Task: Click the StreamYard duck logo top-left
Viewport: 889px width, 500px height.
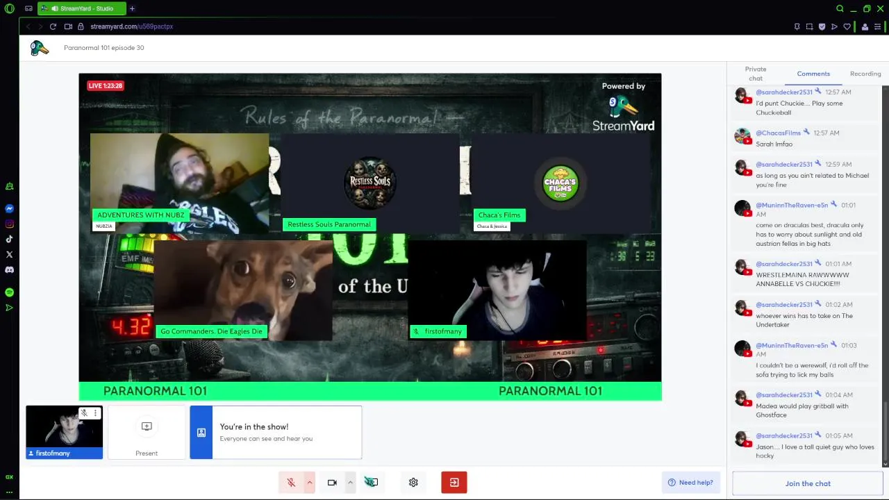Action: [x=40, y=48]
